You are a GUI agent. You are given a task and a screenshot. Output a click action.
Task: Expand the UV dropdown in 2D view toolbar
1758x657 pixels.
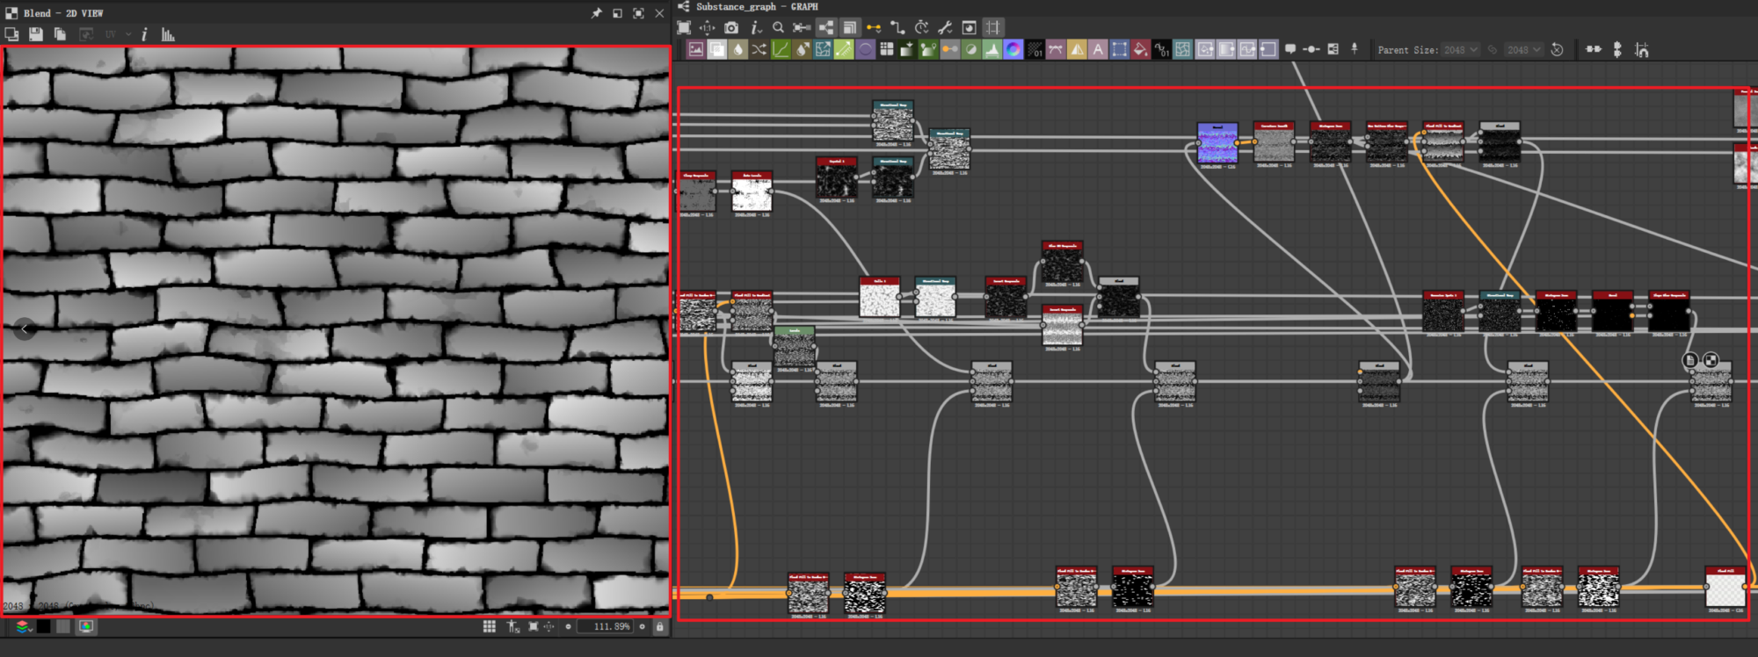[128, 34]
